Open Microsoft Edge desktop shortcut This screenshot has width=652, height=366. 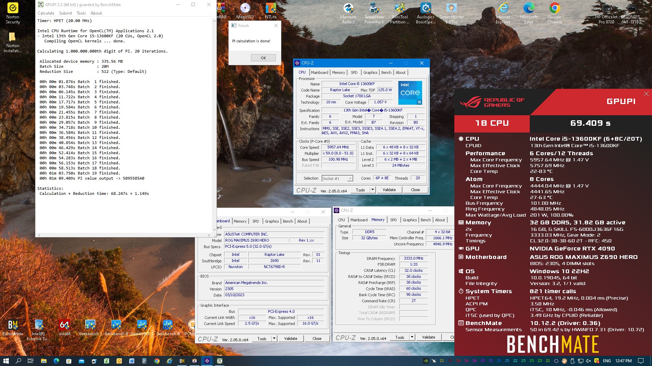coord(529,14)
